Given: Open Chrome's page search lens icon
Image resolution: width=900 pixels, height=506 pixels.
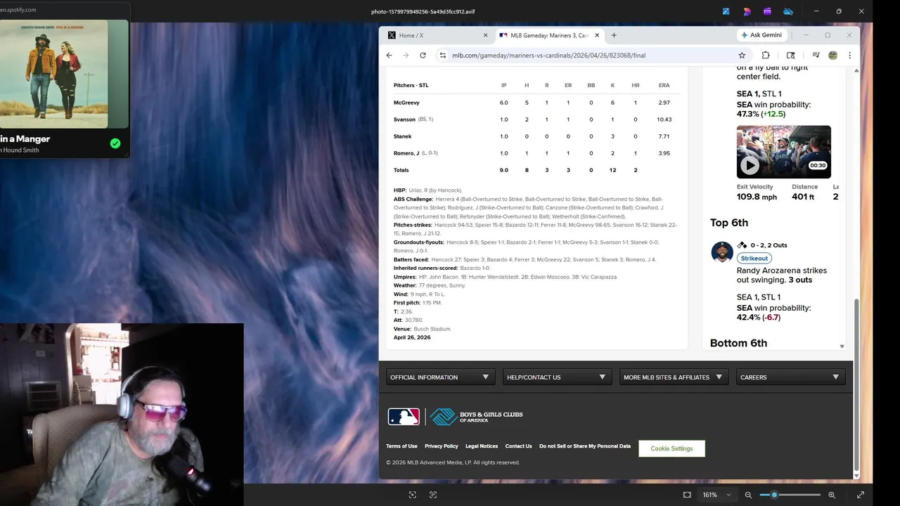Looking at the screenshot, I should click(791, 56).
